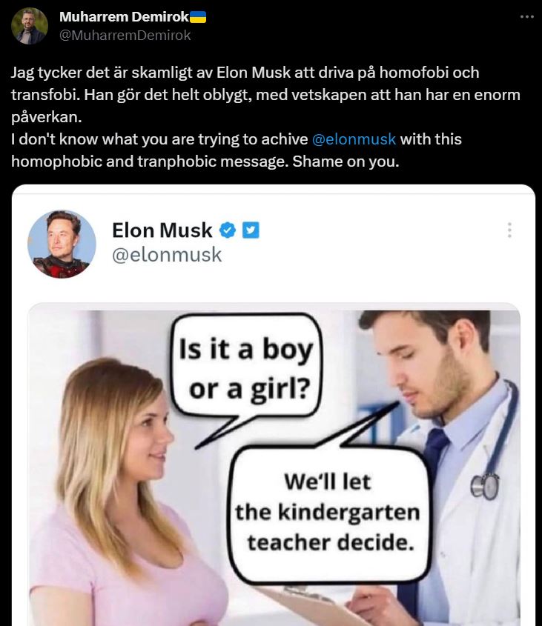Image resolution: width=542 pixels, height=626 pixels.
Task: Click the @MuharremDemirok handle
Action: [x=125, y=35]
